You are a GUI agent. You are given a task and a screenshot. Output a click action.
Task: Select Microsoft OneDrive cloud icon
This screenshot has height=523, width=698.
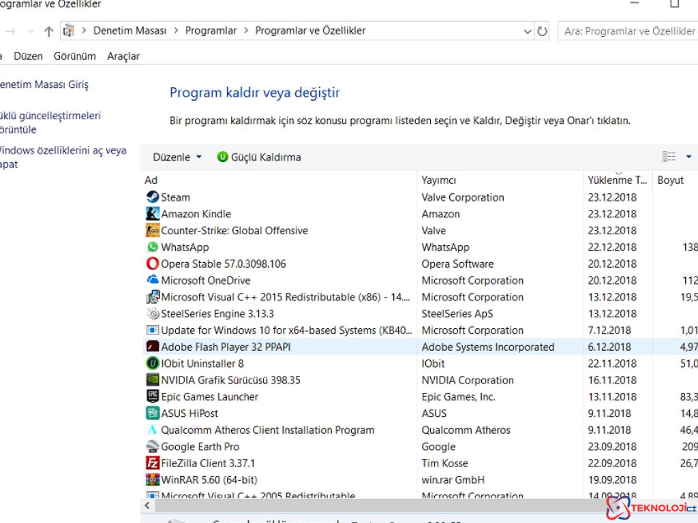coord(153,280)
